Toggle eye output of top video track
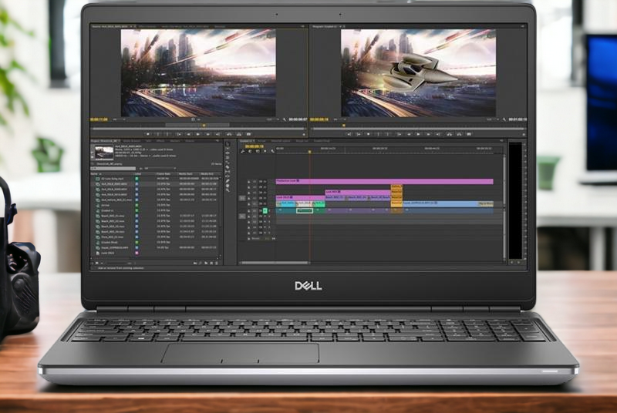The width and height of the screenshot is (617, 413). 265,182
